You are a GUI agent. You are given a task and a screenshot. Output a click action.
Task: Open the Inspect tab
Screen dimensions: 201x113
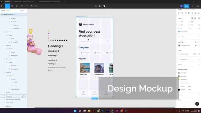193,9
